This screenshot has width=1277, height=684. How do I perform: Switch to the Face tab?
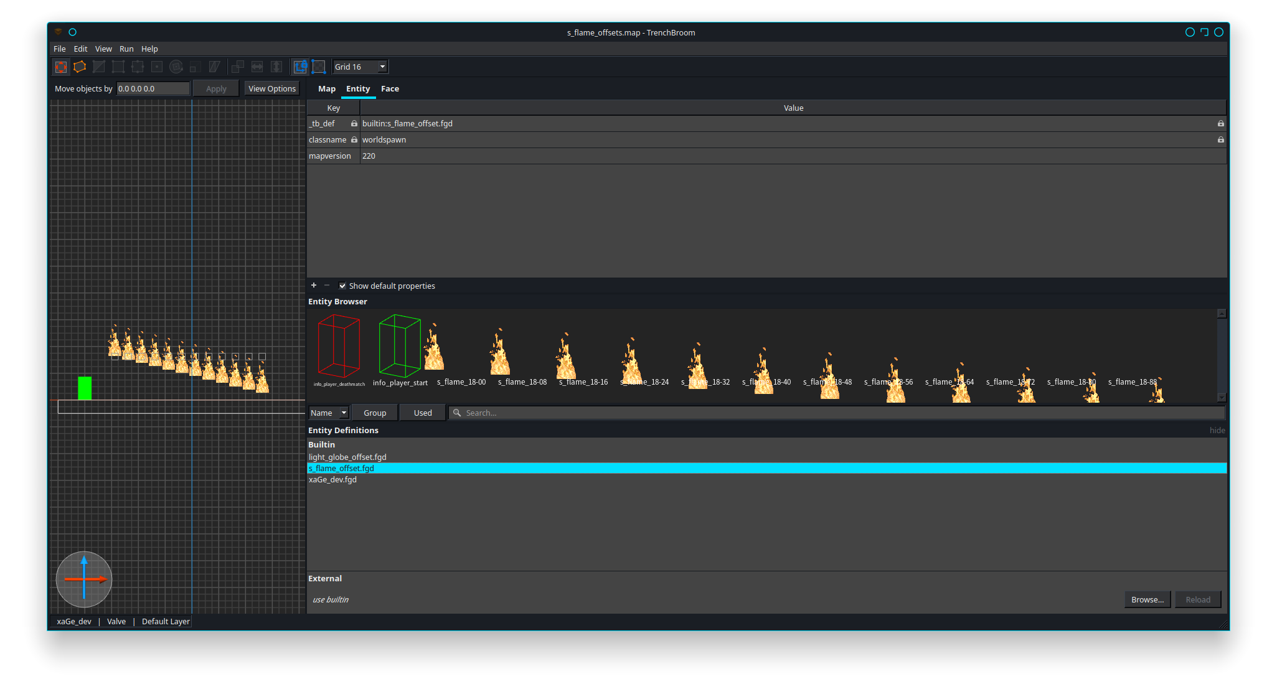pos(390,88)
